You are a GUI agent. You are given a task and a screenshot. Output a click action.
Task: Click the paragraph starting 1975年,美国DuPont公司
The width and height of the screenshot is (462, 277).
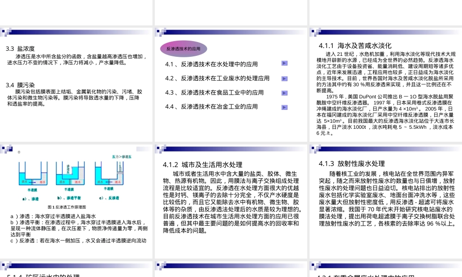pyautogui.click(x=385, y=115)
